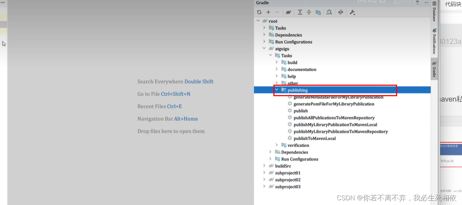Open the Notifications side tab

click(x=434, y=41)
